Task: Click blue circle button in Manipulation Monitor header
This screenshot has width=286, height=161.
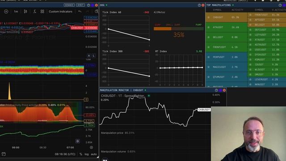Action: (220, 90)
